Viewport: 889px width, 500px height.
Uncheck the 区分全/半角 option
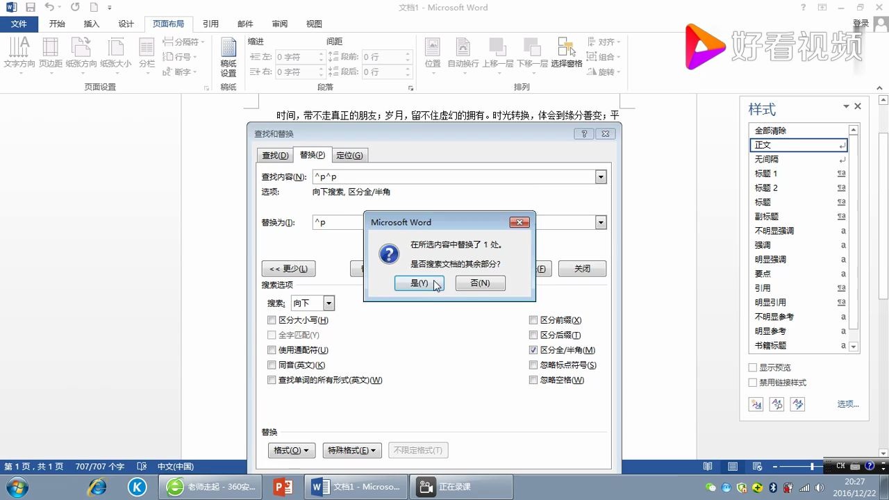pos(533,350)
